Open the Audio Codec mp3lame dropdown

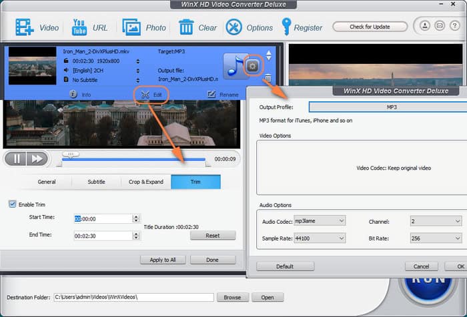coord(320,221)
